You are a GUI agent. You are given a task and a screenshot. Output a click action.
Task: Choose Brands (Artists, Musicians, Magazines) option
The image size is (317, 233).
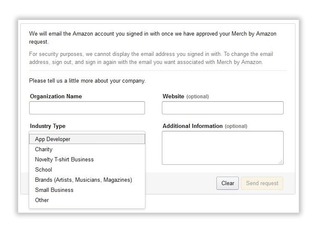87,180
